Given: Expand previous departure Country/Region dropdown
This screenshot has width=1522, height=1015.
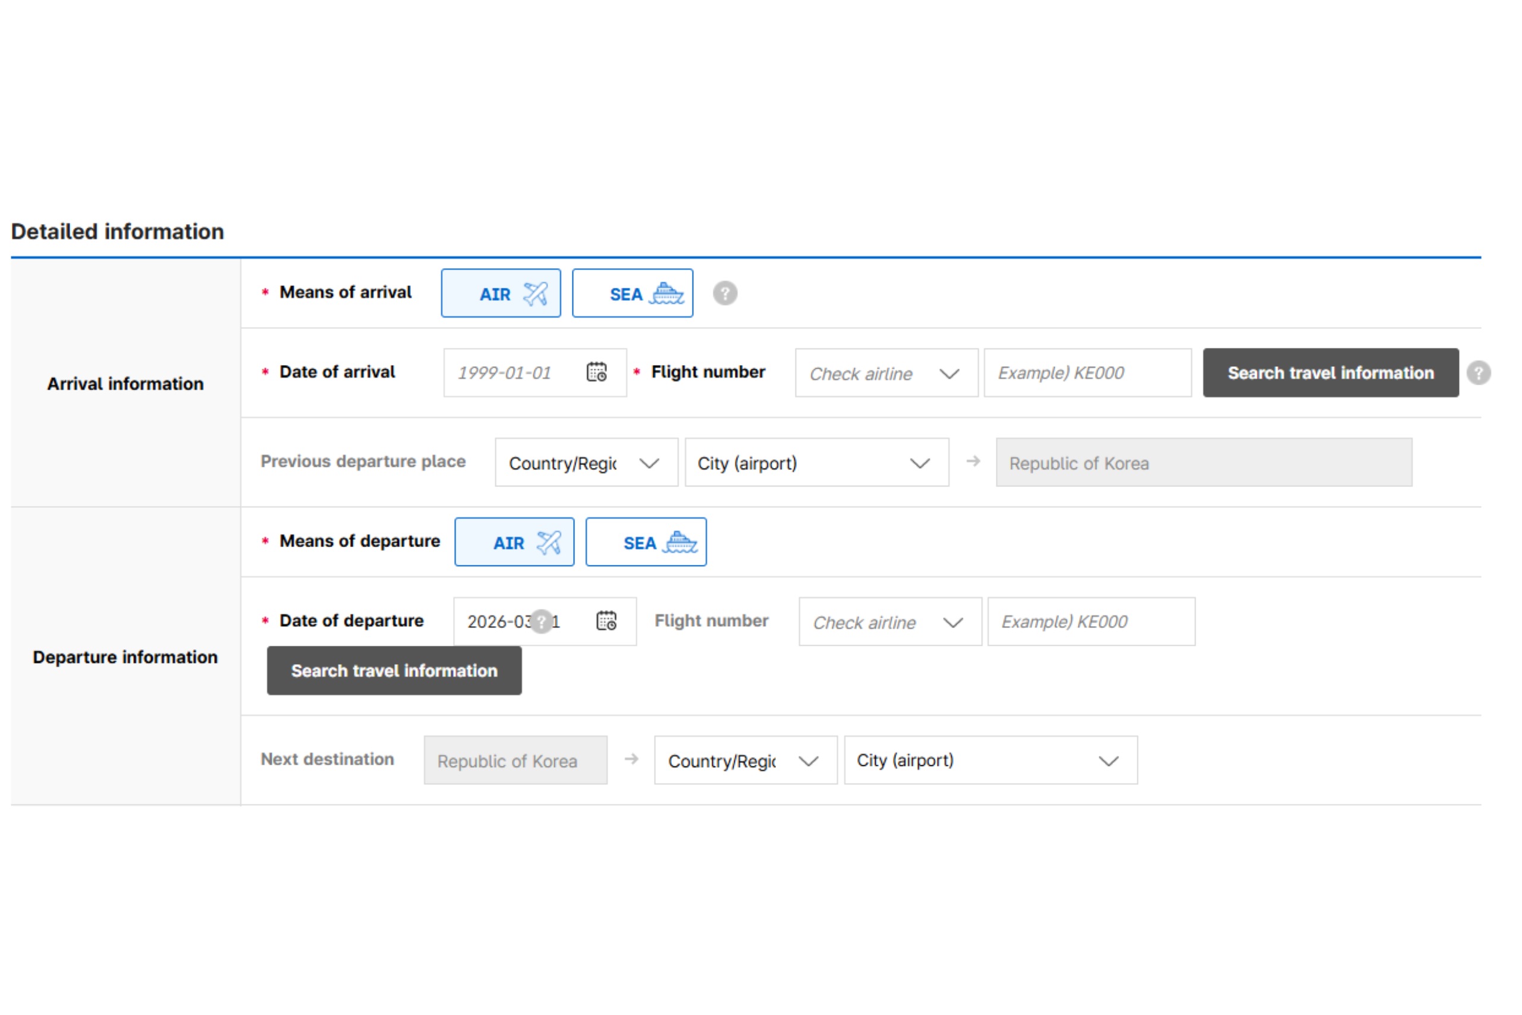Looking at the screenshot, I should (x=586, y=462).
